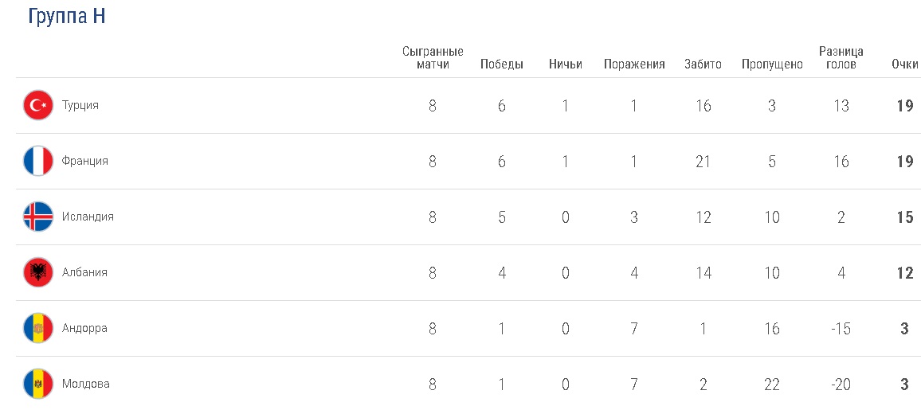
Task: Open the Молдова team page
Action: tap(85, 384)
